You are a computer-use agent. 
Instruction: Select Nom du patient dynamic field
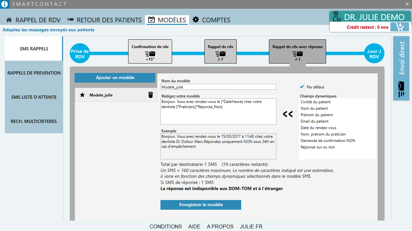point(314,108)
